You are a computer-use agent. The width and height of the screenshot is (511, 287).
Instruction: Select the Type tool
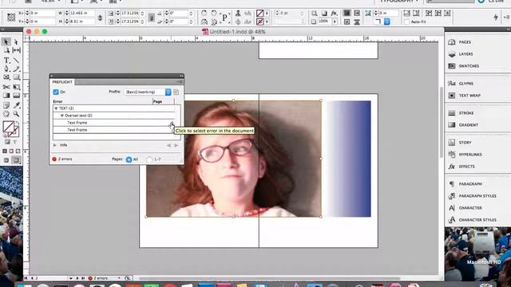(x=6, y=61)
